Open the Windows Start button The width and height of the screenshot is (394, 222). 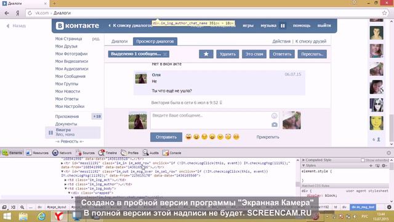(x=7, y=216)
